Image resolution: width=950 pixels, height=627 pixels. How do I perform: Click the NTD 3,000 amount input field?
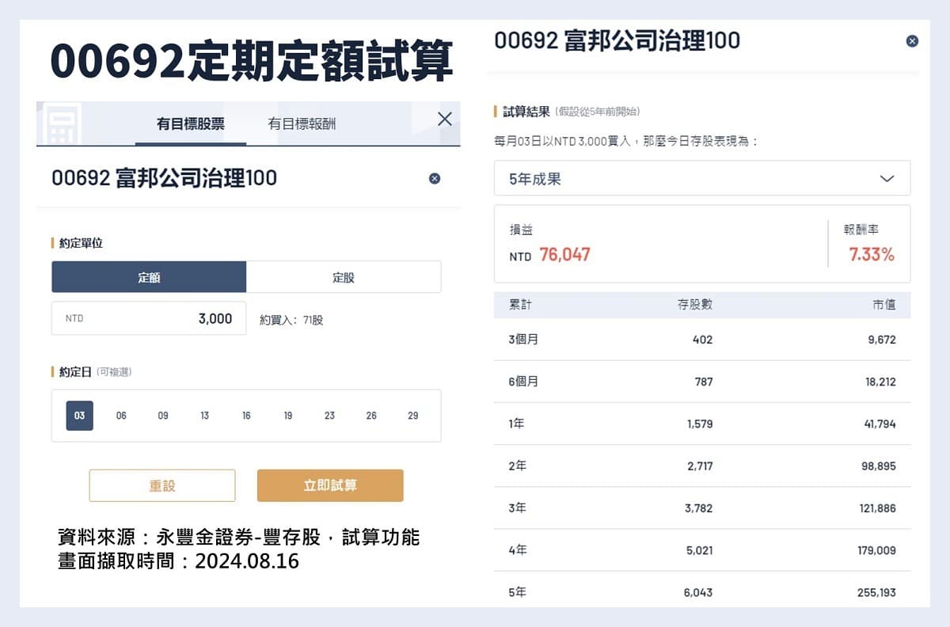coord(149,318)
